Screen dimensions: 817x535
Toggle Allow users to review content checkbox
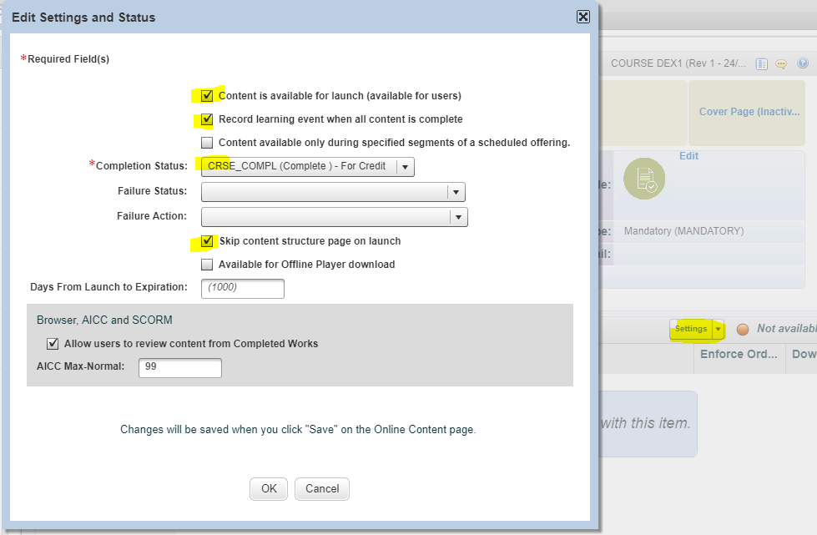pos(53,344)
